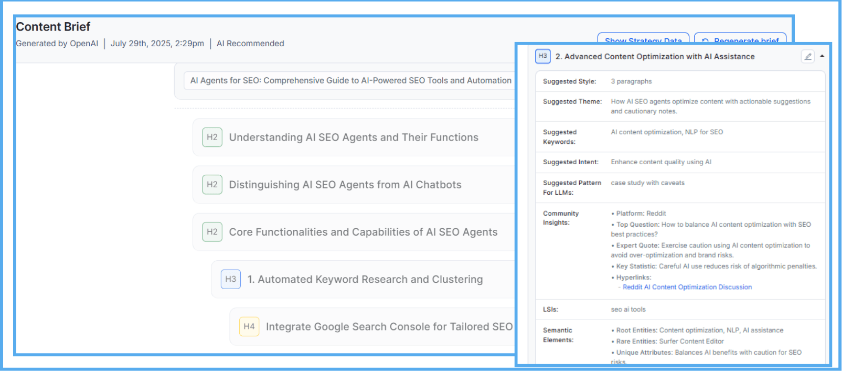The width and height of the screenshot is (842, 371).
Task: Click the Regenerate brief refresh icon
Action: pos(705,41)
